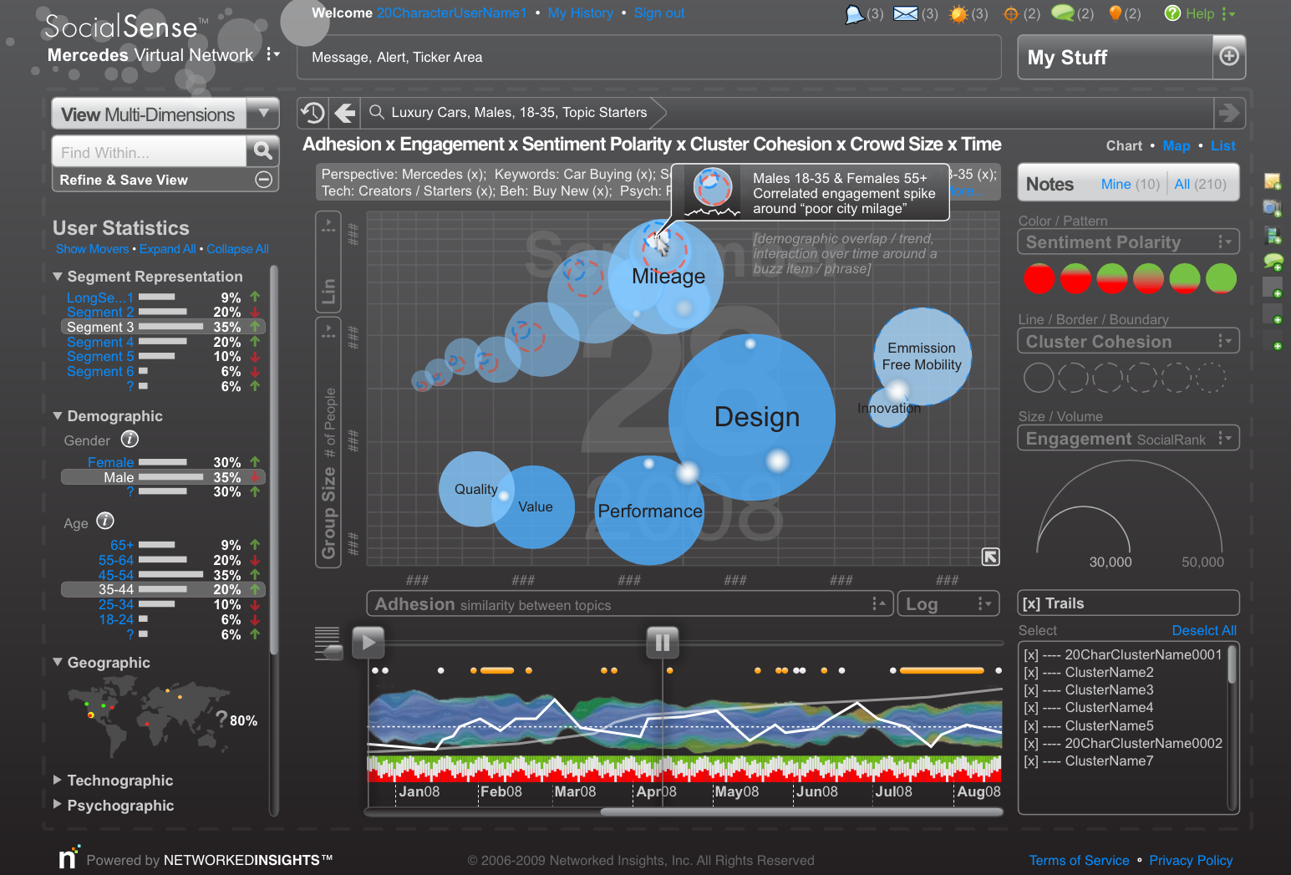Select the solid red sentiment swatch
The height and width of the screenshot is (875, 1291).
click(1039, 278)
